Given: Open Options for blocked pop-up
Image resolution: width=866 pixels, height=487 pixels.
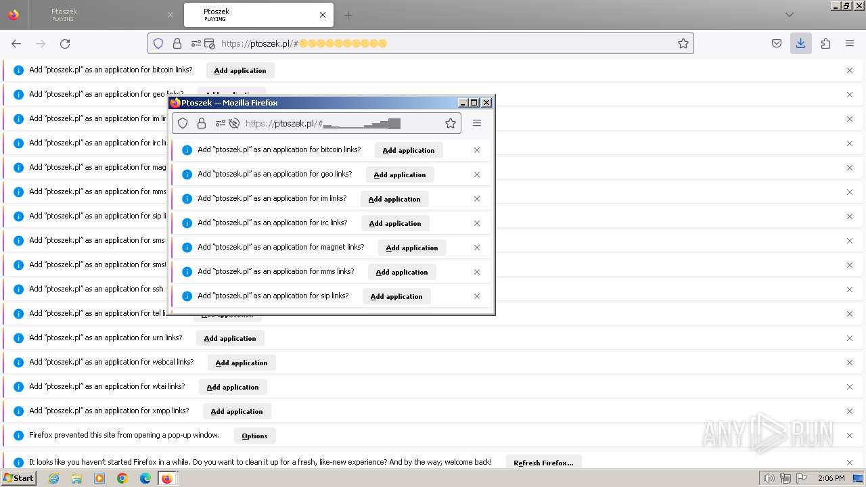Looking at the screenshot, I should [x=255, y=436].
